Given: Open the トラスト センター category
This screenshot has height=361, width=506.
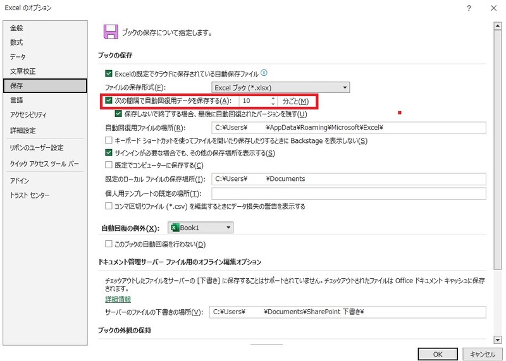Looking at the screenshot, I should click(45, 195).
